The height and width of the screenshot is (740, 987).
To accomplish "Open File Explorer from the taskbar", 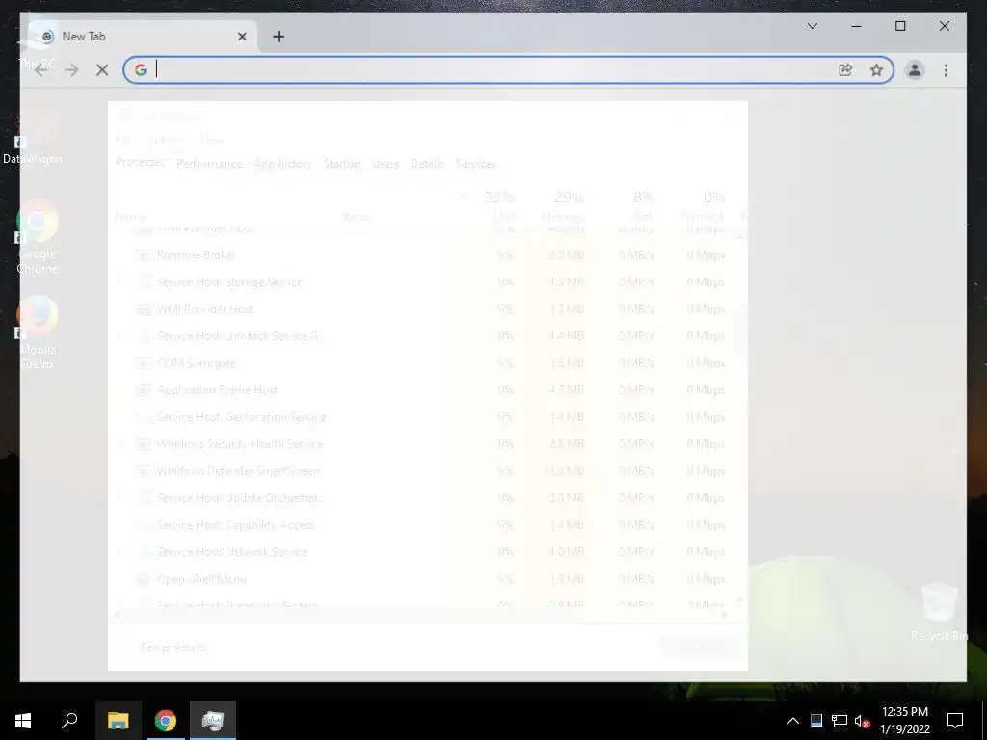I will (118, 721).
